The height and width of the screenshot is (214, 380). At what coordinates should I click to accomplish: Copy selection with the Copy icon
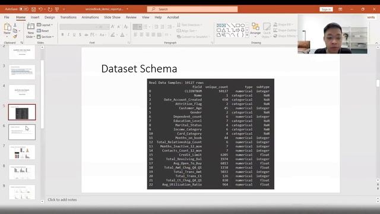point(15,31)
